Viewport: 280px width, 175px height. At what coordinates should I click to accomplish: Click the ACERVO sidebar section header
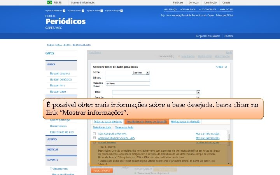coord(61,140)
